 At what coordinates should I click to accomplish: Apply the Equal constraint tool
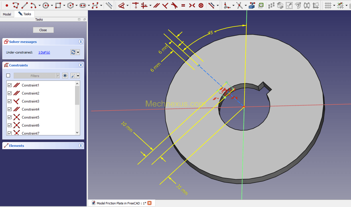point(183,5)
